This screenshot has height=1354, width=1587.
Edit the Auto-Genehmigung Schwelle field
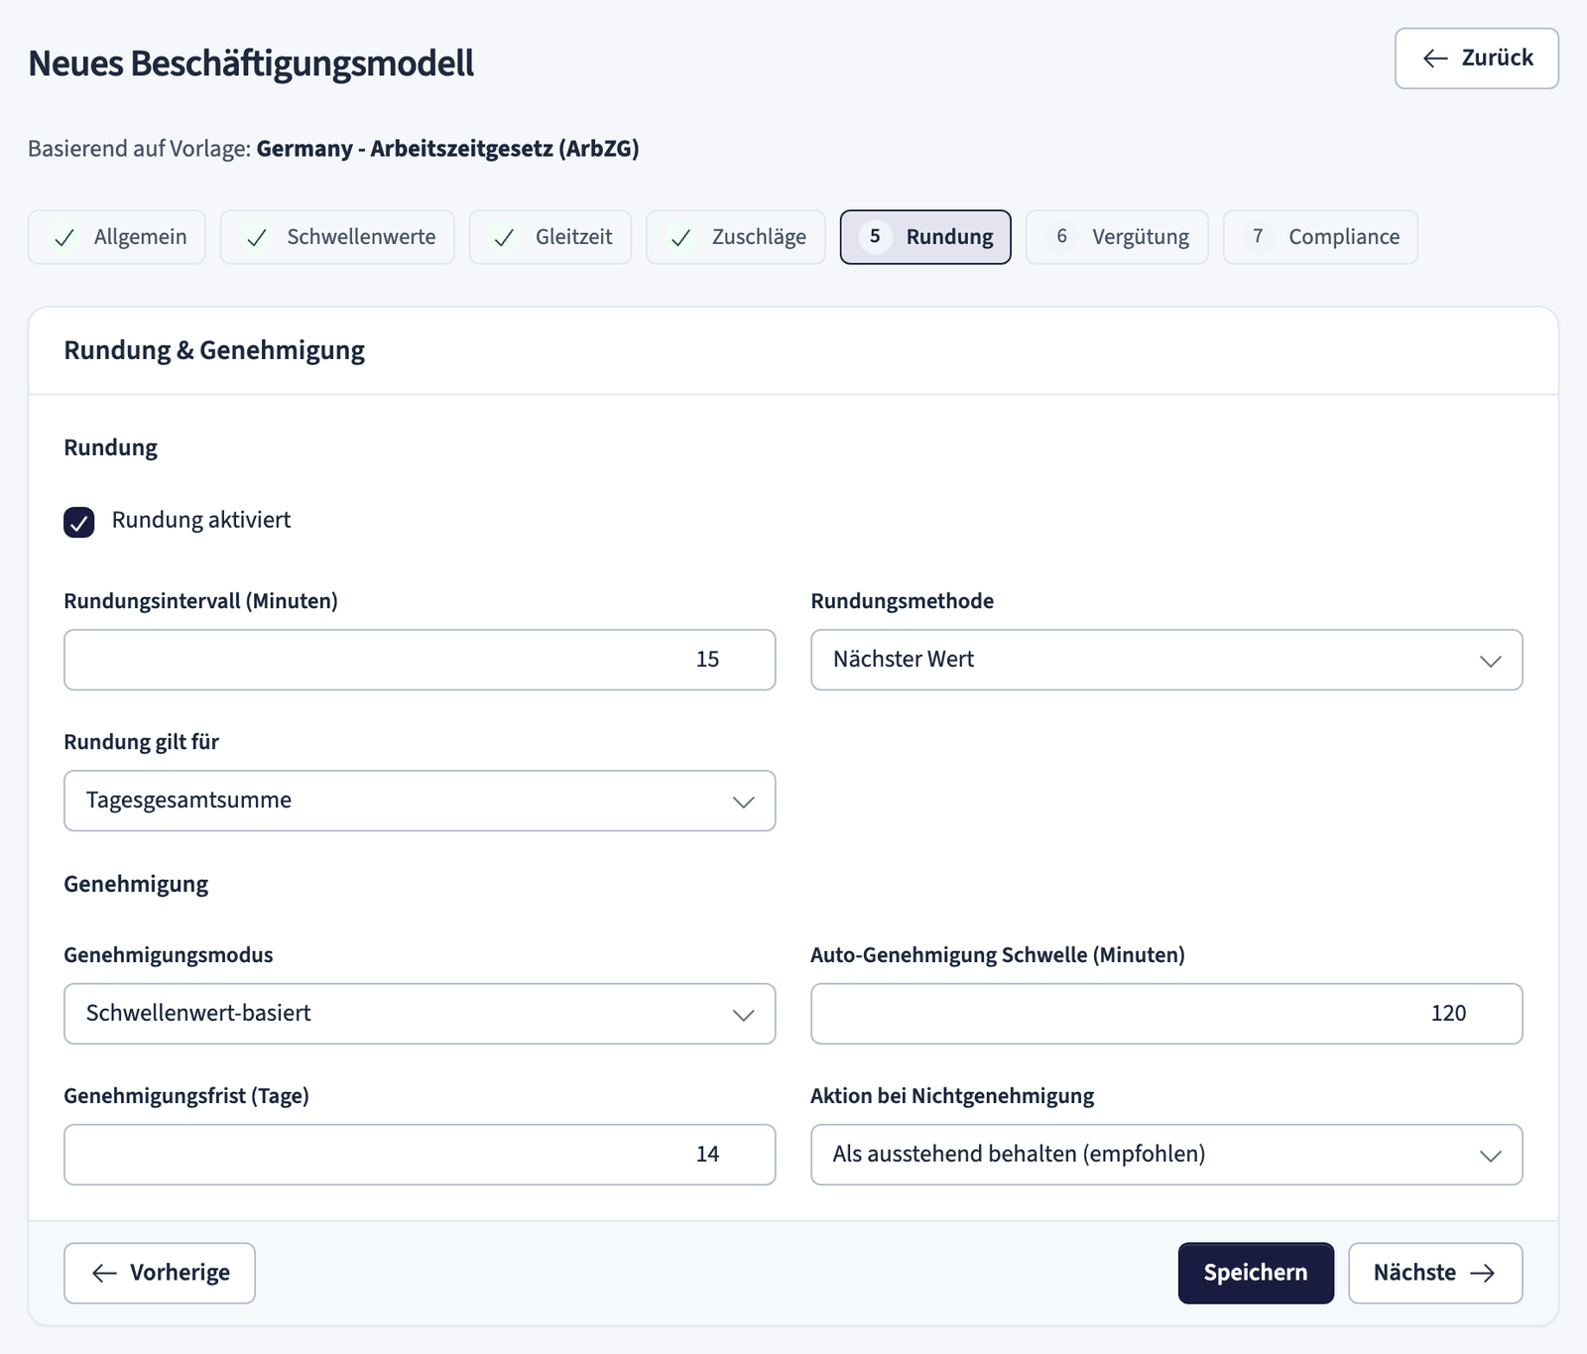[x=1166, y=1014]
